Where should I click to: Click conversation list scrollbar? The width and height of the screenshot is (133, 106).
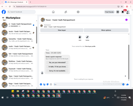pos(37,35)
